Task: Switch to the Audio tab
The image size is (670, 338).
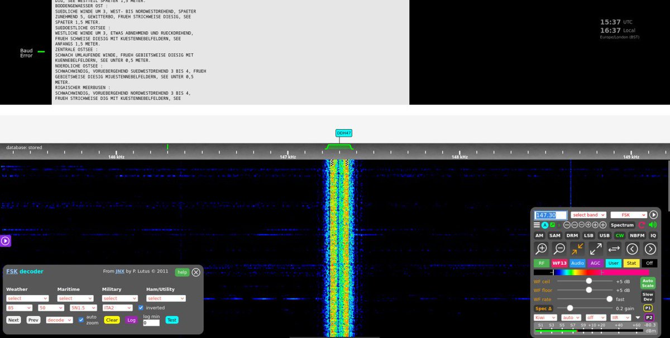Action: (577, 263)
